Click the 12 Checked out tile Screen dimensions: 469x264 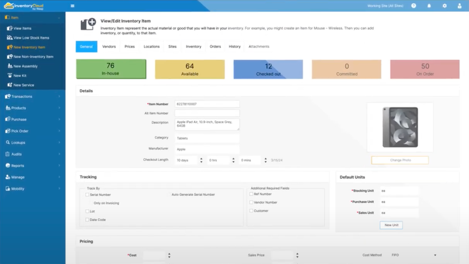point(268,69)
